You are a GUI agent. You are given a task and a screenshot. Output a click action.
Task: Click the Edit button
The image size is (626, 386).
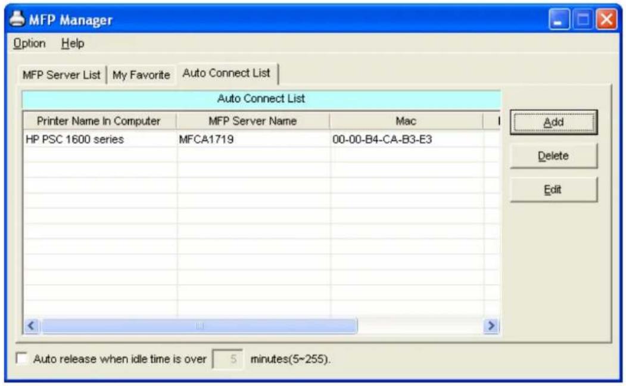553,189
